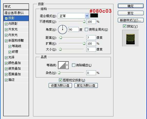Open the contour curve picker thumbnail

tap(62, 65)
